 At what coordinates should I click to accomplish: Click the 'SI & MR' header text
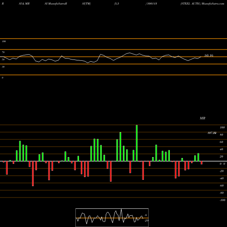point(24,4)
